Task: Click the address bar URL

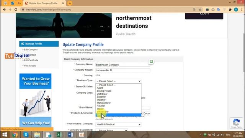Action: point(49,10)
